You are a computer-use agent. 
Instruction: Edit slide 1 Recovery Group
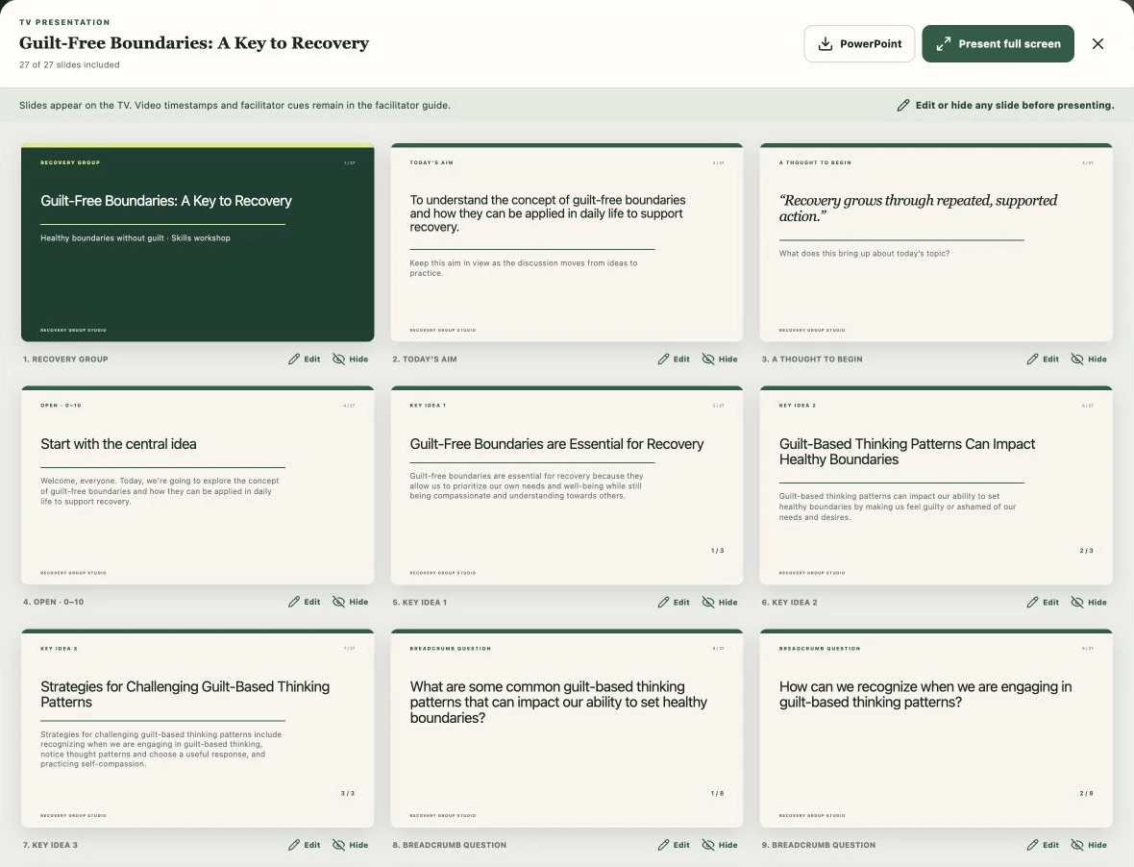pos(305,359)
